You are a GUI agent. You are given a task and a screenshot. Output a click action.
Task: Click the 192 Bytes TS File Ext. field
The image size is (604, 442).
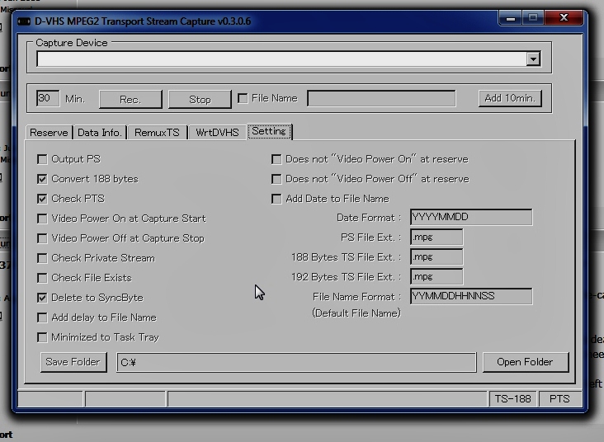coord(436,277)
